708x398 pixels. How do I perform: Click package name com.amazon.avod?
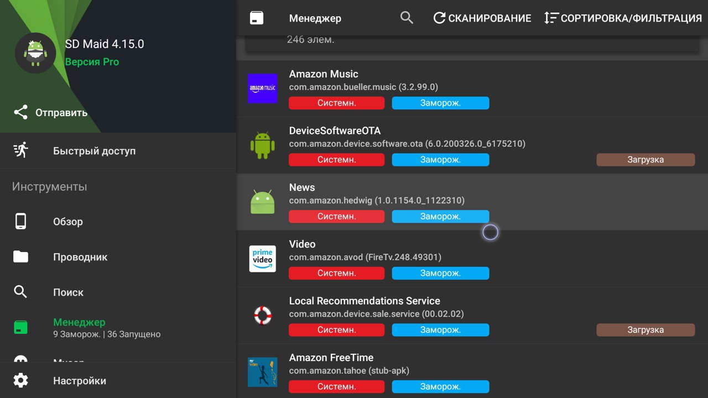pyautogui.click(x=326, y=257)
